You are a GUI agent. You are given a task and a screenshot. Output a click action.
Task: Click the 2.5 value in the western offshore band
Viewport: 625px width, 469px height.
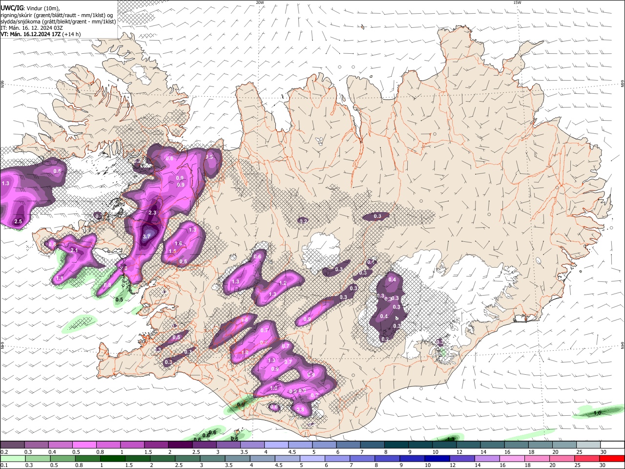pos(19,221)
